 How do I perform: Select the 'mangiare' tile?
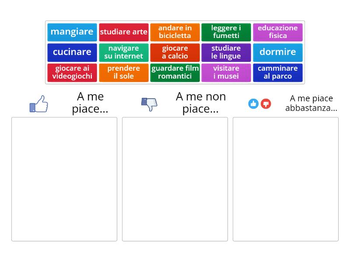point(72,32)
